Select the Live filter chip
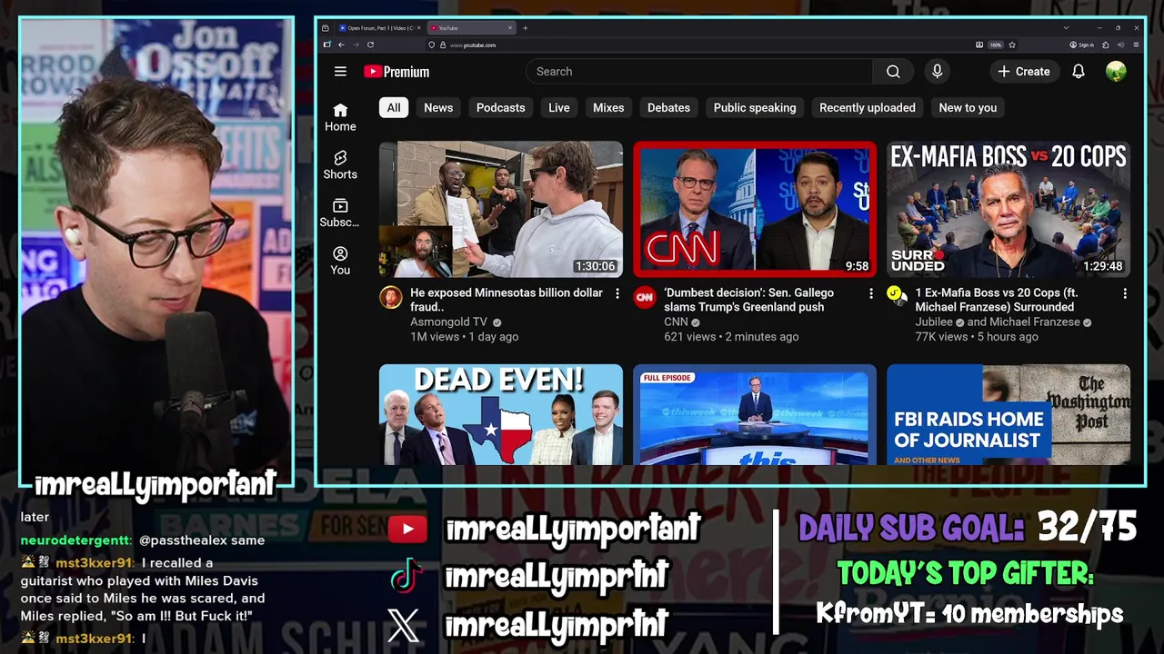 pyautogui.click(x=559, y=107)
